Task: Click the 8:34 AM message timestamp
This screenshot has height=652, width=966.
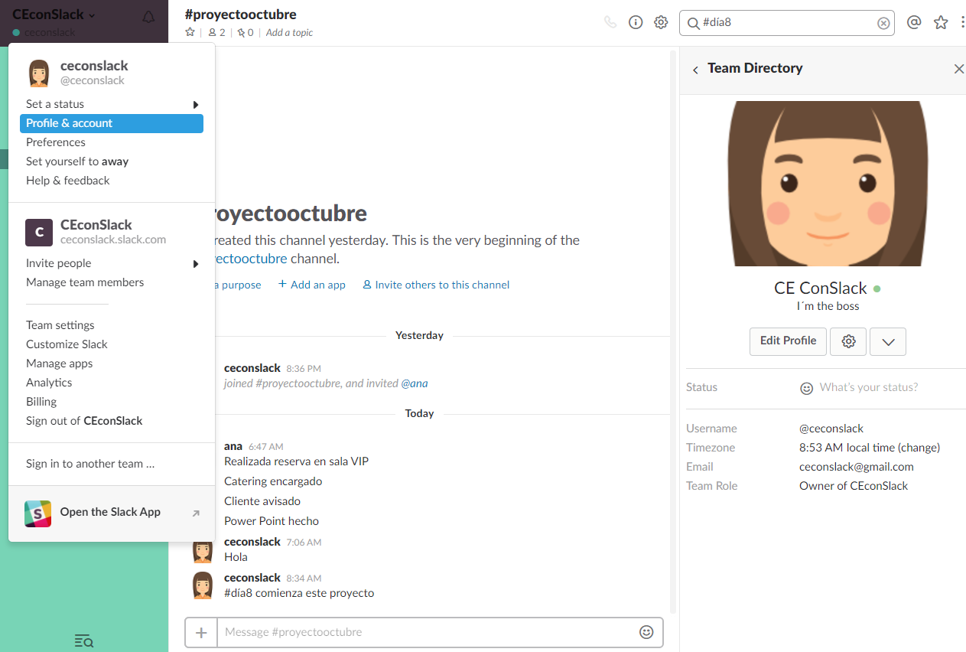Action: 304,579
